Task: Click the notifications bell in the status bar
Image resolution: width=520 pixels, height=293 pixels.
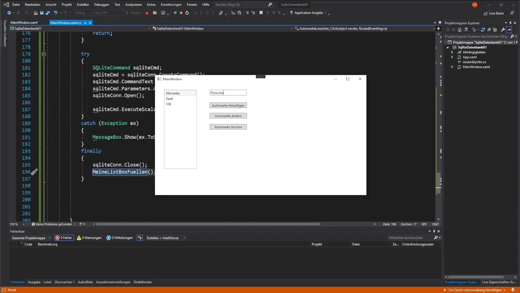Action: 513,290
